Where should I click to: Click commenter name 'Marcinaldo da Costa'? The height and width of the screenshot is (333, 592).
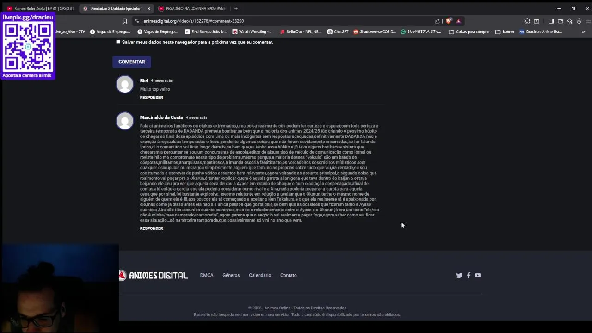tap(161, 117)
